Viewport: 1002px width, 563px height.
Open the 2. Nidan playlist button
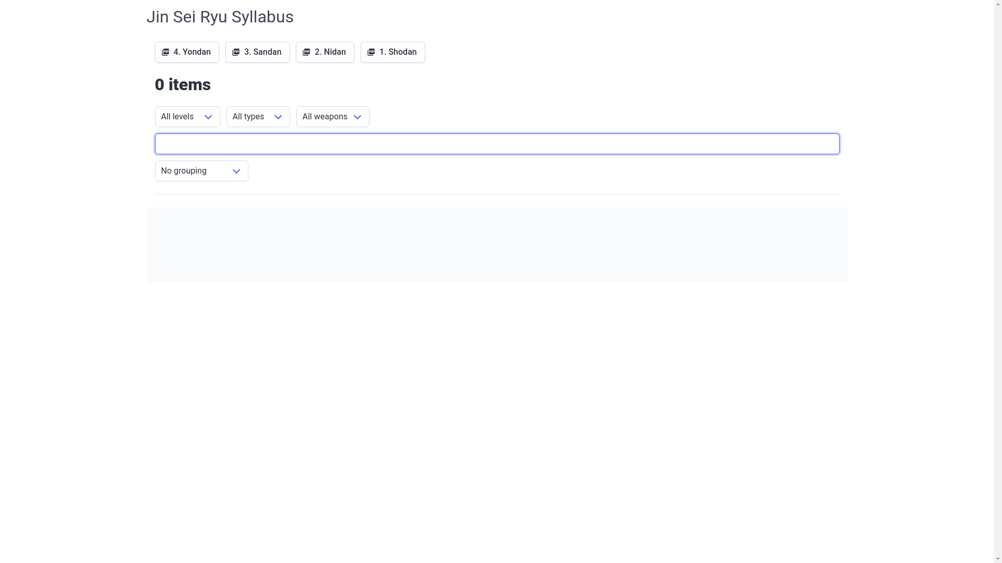click(x=325, y=52)
